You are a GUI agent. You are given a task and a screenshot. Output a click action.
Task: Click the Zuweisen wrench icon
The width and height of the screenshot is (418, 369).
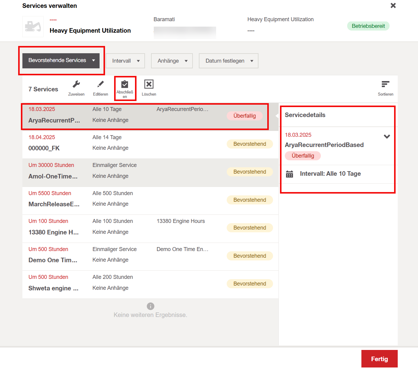pos(76,84)
